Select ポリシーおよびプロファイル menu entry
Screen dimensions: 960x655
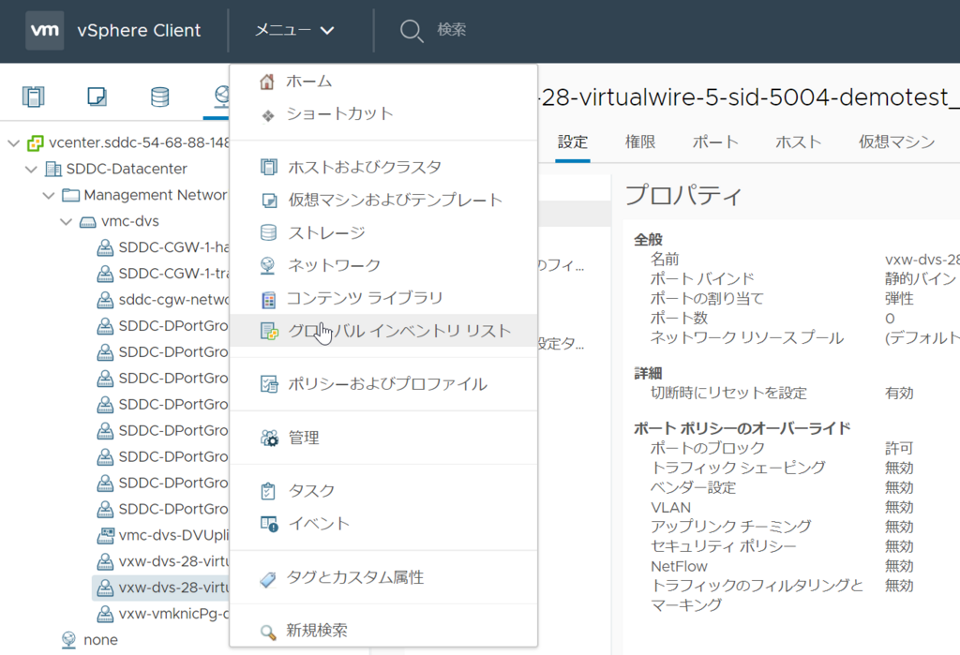(x=386, y=383)
